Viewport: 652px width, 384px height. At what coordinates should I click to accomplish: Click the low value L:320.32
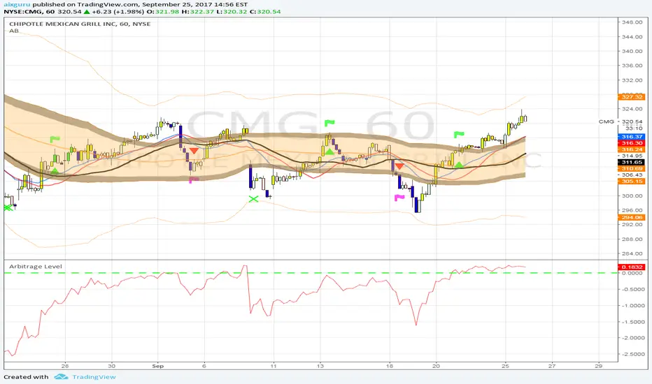(231, 12)
